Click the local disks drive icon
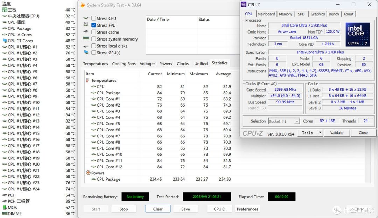The height and width of the screenshot is (218, 378). coord(86,46)
